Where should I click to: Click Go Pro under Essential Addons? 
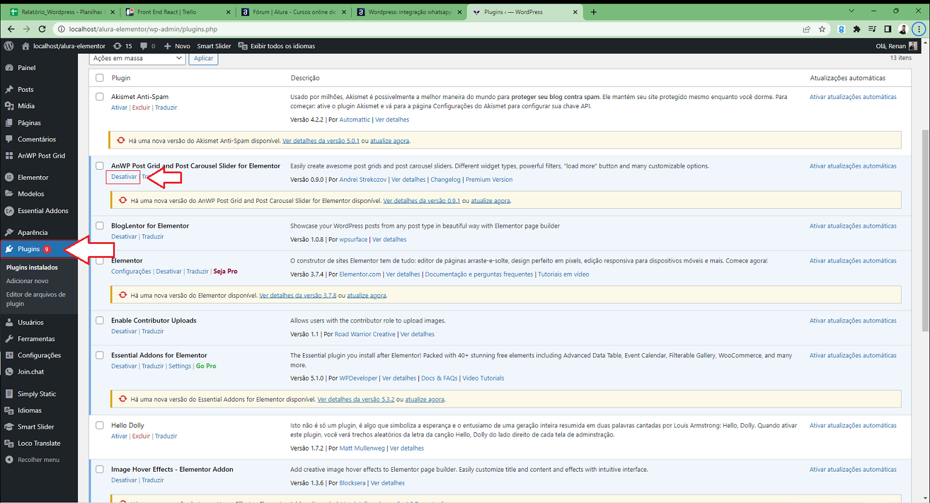pos(206,366)
